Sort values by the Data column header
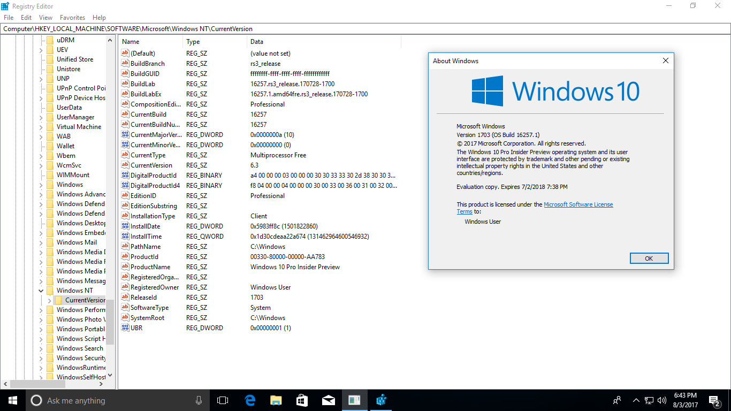This screenshot has width=731, height=411. pyautogui.click(x=324, y=42)
